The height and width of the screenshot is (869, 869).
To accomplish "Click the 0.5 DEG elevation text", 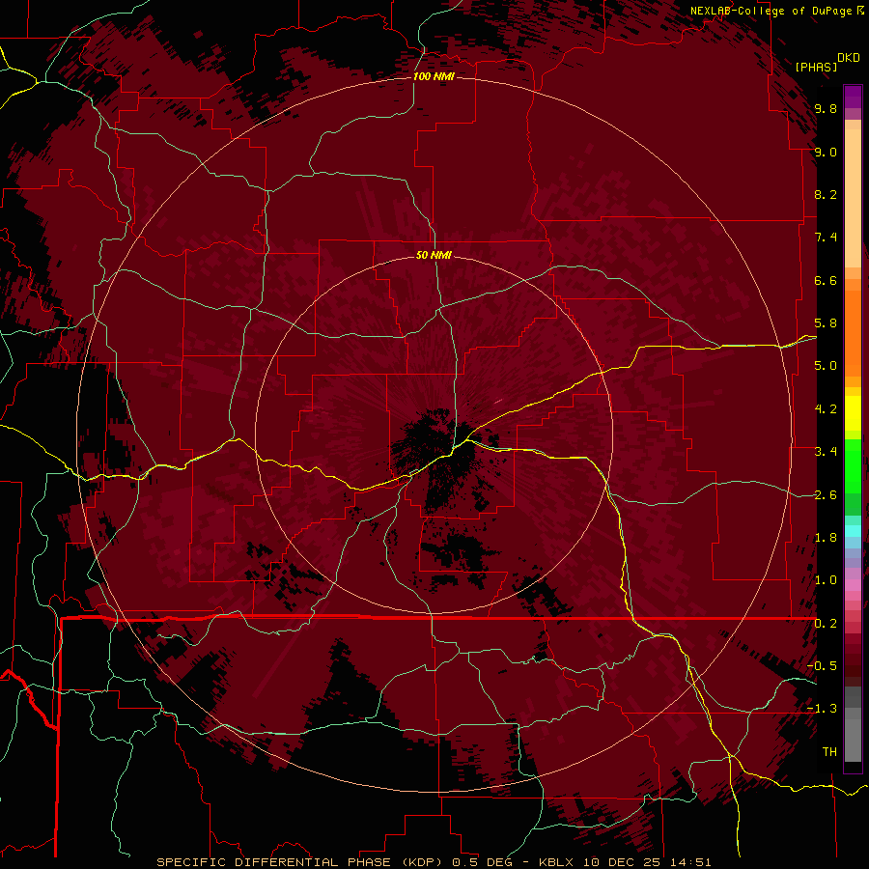I will click(x=483, y=862).
